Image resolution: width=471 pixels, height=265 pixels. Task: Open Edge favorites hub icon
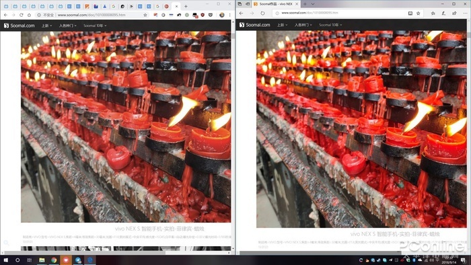coord(433,13)
